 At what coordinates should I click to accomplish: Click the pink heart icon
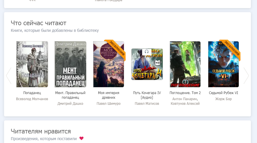(82, 138)
